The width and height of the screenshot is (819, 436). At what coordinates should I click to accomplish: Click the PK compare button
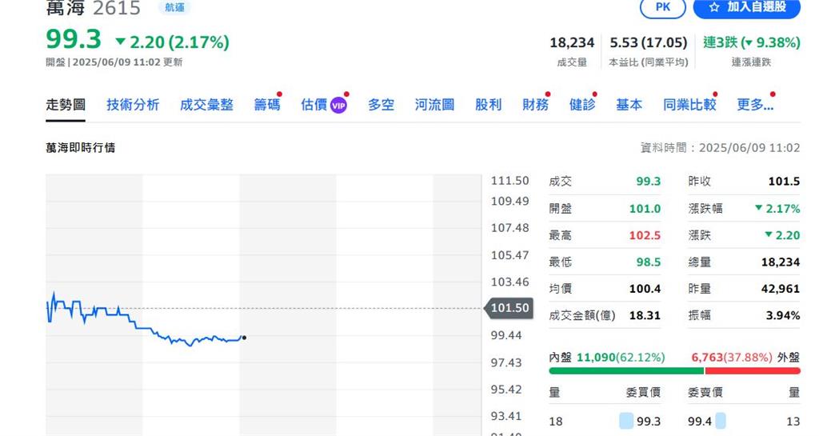(663, 7)
